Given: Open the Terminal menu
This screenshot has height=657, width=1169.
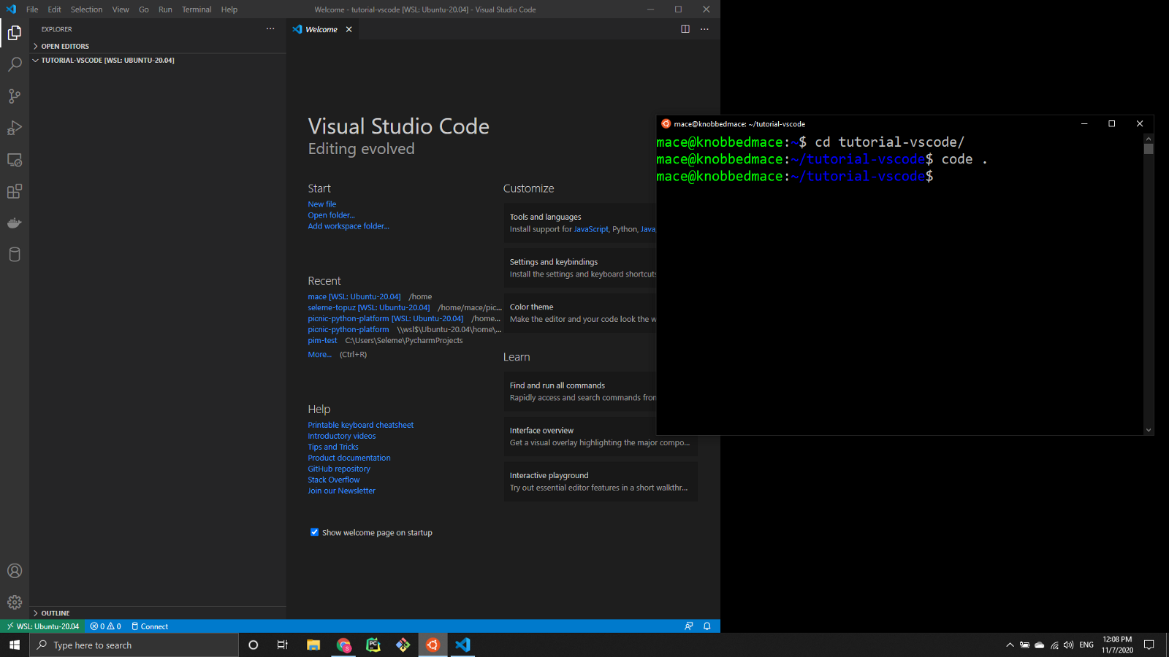Looking at the screenshot, I should click(x=197, y=9).
